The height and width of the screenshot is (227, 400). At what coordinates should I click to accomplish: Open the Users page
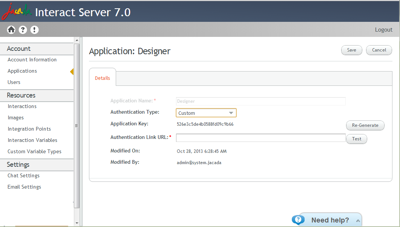14,82
